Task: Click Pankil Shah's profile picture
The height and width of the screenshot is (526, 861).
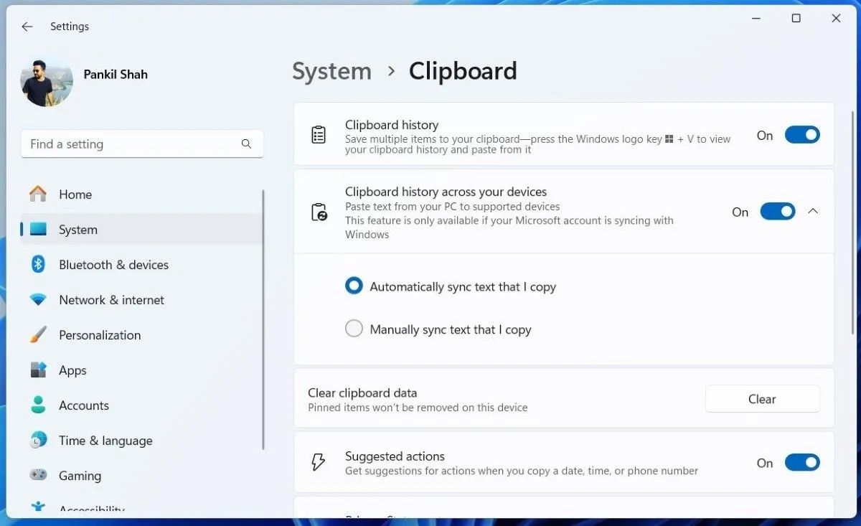Action: coord(46,81)
